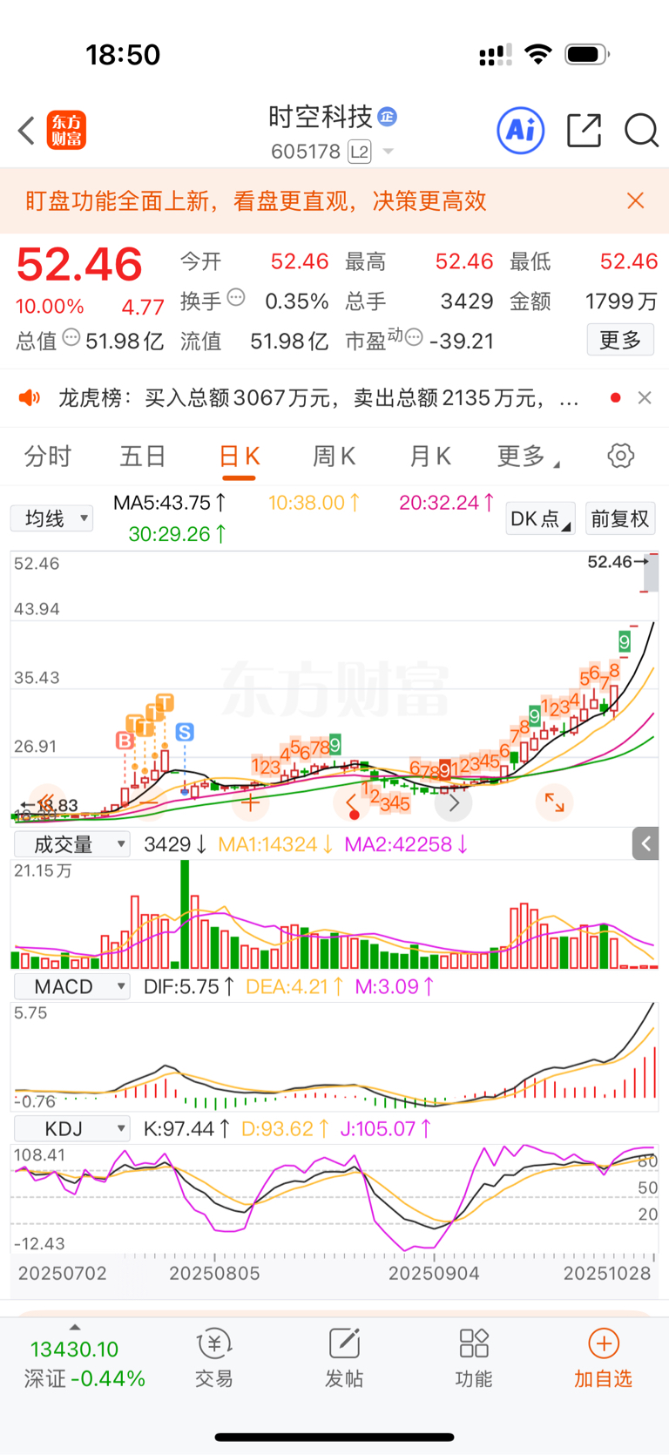This screenshot has height=1455, width=669.
Task: Tap the red cursor dot on chart
Action: click(x=355, y=815)
